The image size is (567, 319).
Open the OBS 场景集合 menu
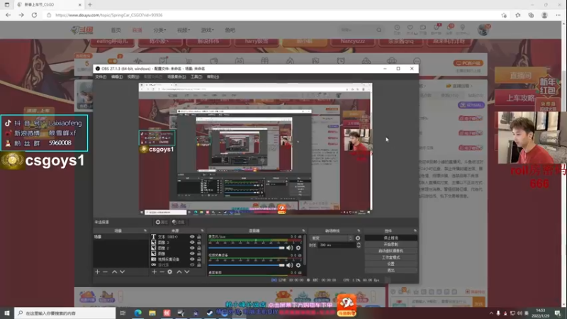click(176, 77)
